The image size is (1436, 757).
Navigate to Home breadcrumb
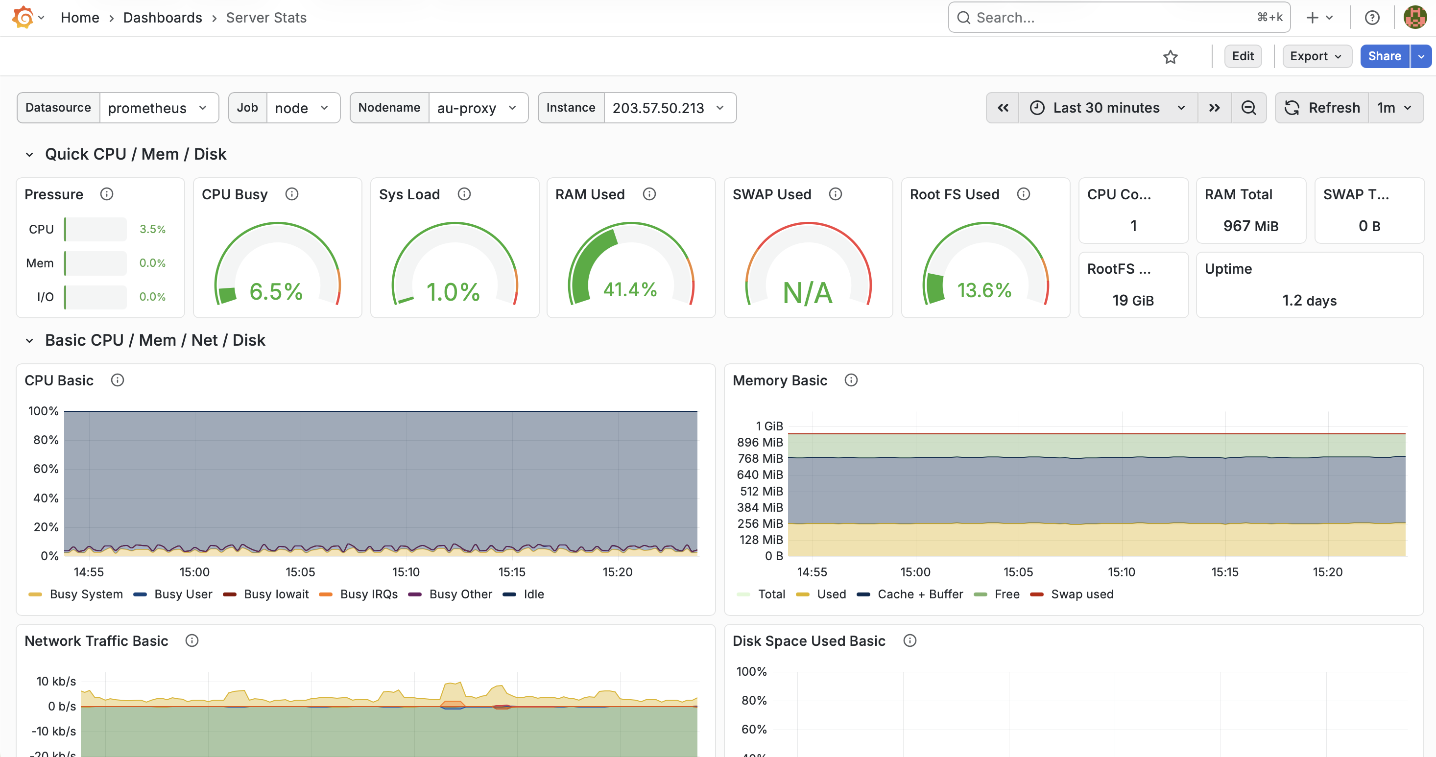(x=80, y=18)
